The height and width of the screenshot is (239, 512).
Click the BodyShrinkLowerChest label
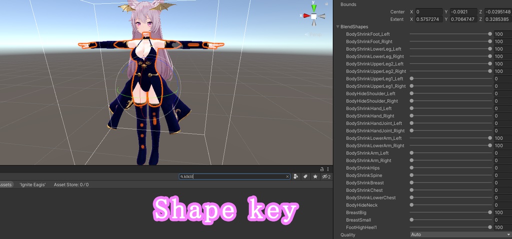[x=370, y=197]
